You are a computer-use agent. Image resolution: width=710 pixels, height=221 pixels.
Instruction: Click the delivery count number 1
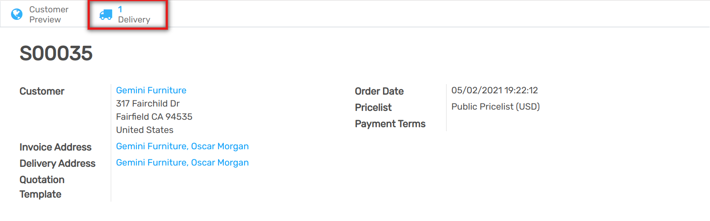click(120, 9)
